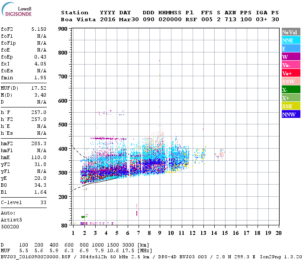This screenshot has height=260, width=303.
Task: Select the Vo- pink legend swatch
Action: click(291, 65)
